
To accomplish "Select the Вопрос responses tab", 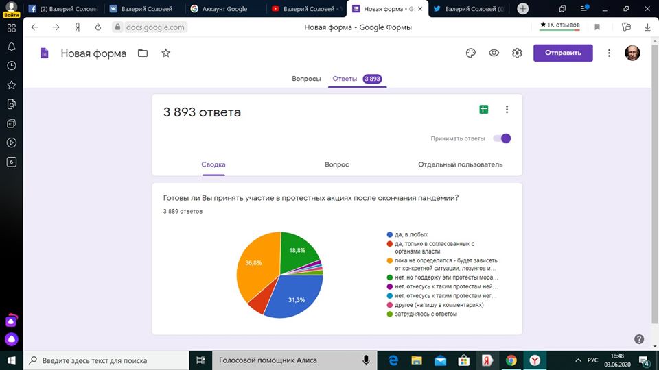I will (336, 164).
